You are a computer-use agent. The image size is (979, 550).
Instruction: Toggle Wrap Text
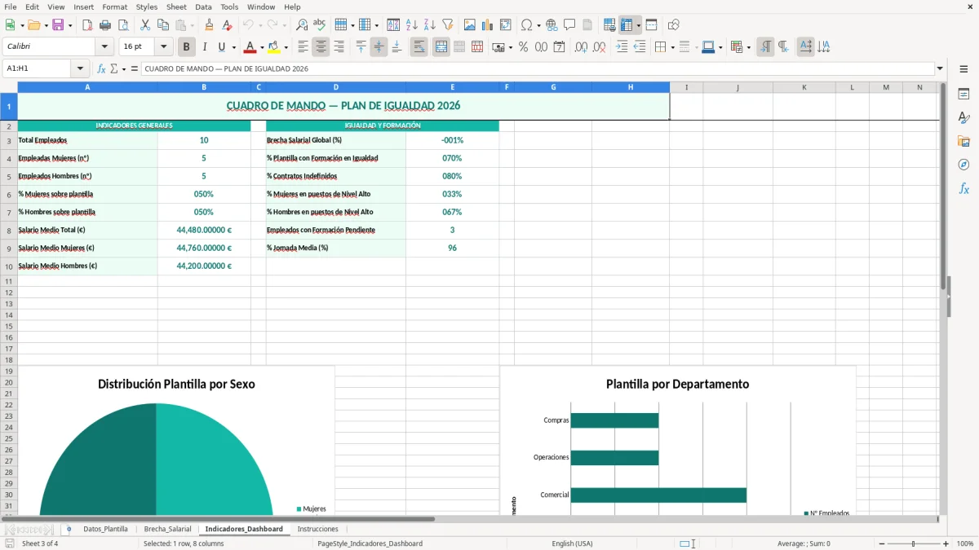click(419, 47)
